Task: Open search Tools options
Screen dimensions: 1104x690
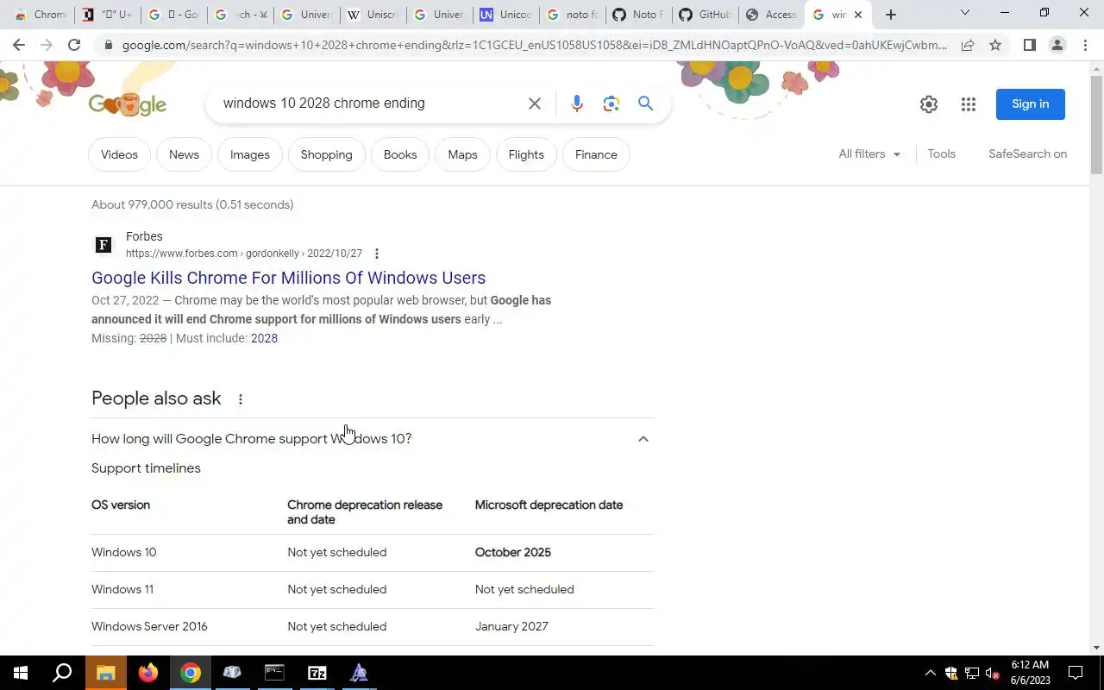Action: pos(941,154)
